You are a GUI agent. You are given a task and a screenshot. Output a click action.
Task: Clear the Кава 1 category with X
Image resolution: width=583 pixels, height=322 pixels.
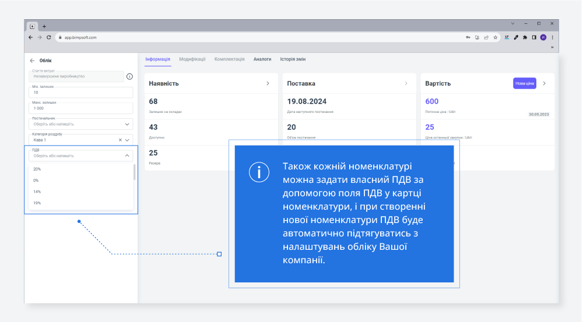point(120,140)
